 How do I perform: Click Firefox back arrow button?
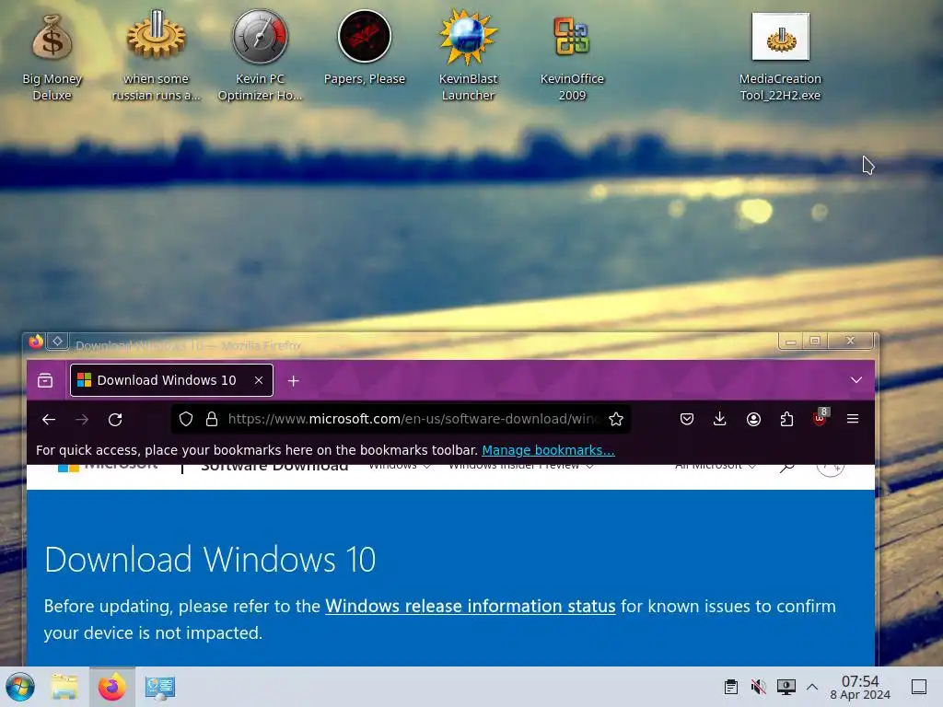49,419
